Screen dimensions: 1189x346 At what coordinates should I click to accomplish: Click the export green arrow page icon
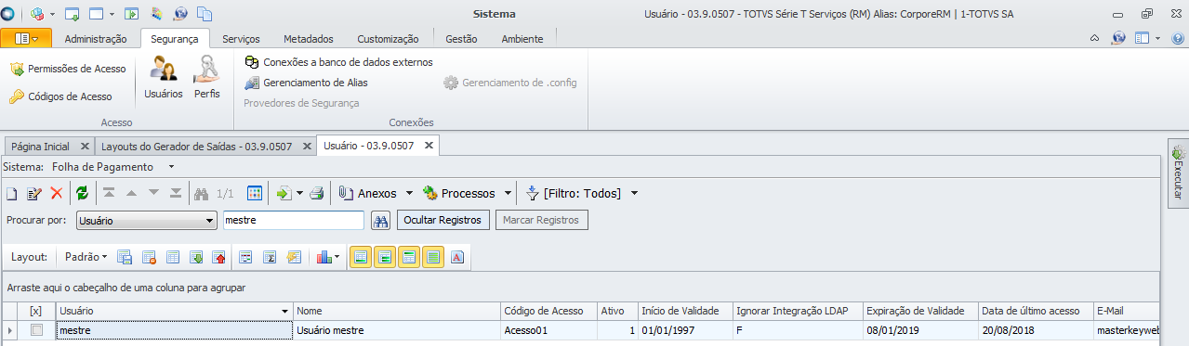tap(284, 194)
